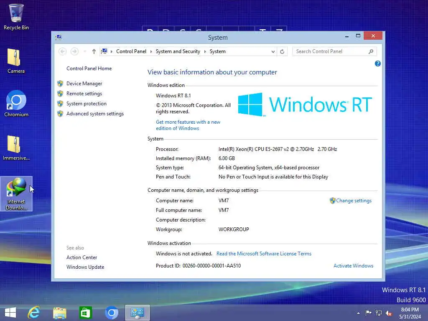
Task: Go forward with the Forward arrow
Action: pyautogui.click(x=74, y=51)
